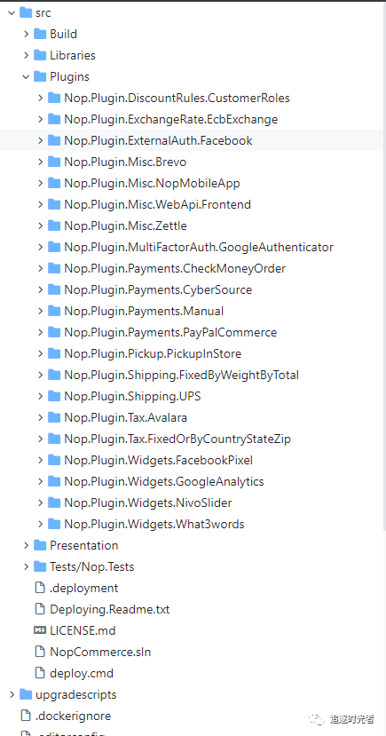Click the .deployment file icon

coord(40,588)
